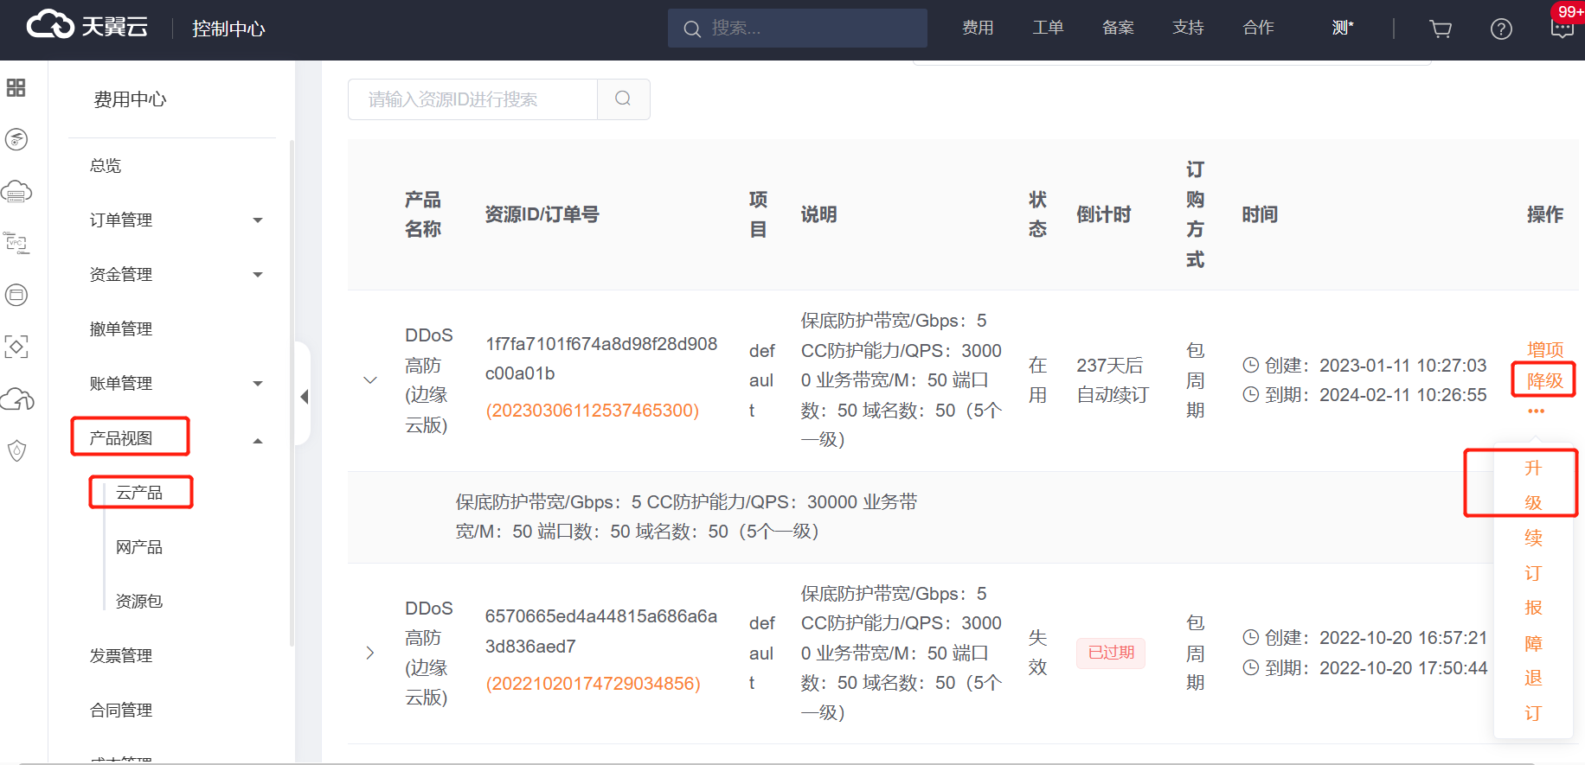Choose 升级 in the operations popup

tap(1533, 485)
